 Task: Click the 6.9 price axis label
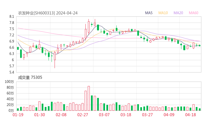tap(12, 41)
